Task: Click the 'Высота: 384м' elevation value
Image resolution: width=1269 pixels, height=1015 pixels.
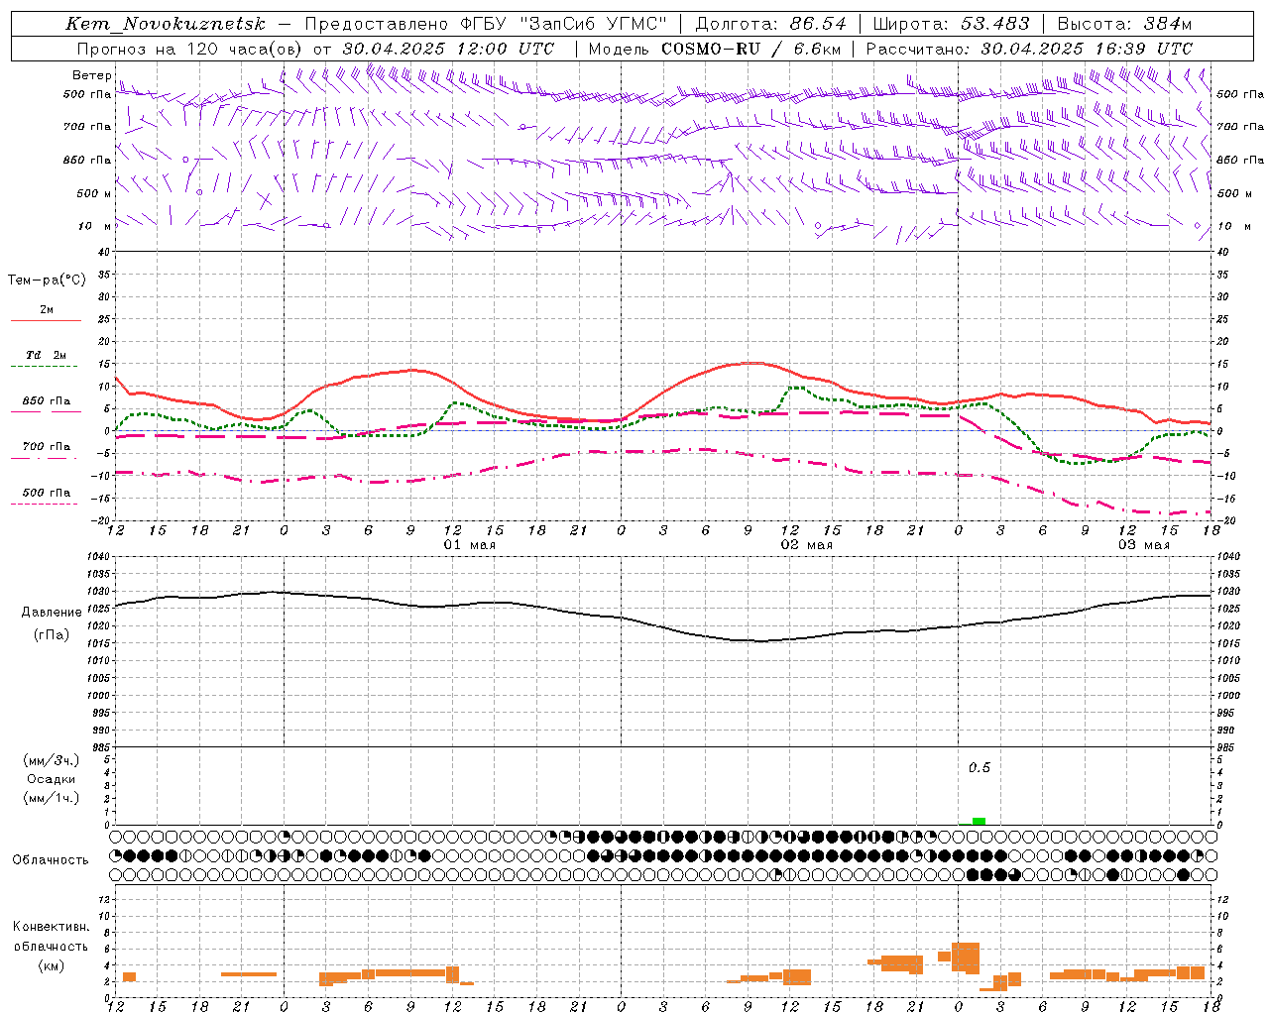Action: pyautogui.click(x=1124, y=24)
